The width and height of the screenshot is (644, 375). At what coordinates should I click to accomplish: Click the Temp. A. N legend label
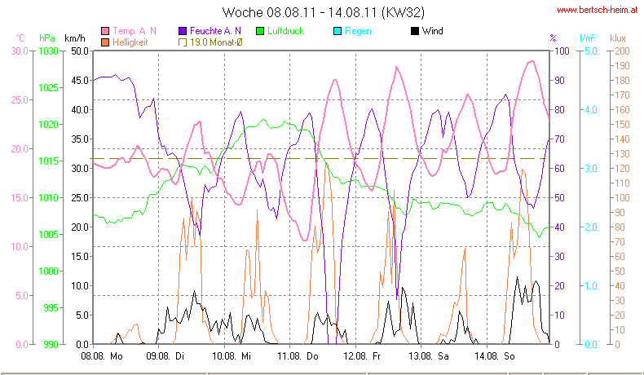coord(135,31)
